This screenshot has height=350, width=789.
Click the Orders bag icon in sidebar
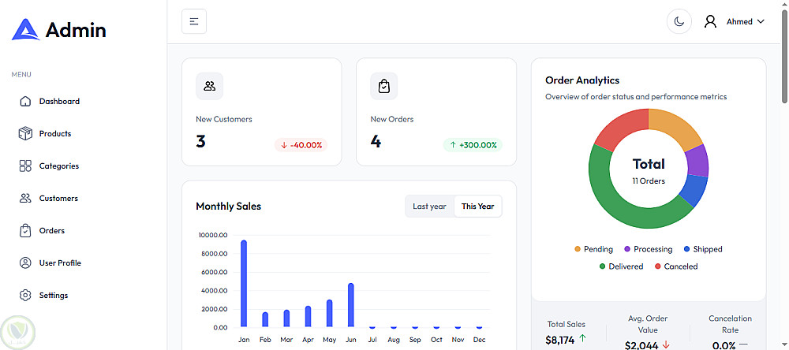pos(25,231)
